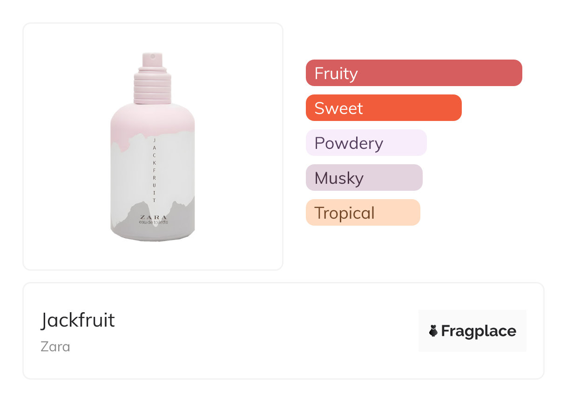
Task: Click the empty area of the Jackfruit info card
Action: (261, 331)
